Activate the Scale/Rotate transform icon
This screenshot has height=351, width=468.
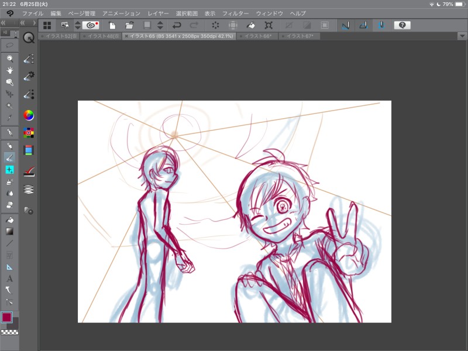pos(269,25)
